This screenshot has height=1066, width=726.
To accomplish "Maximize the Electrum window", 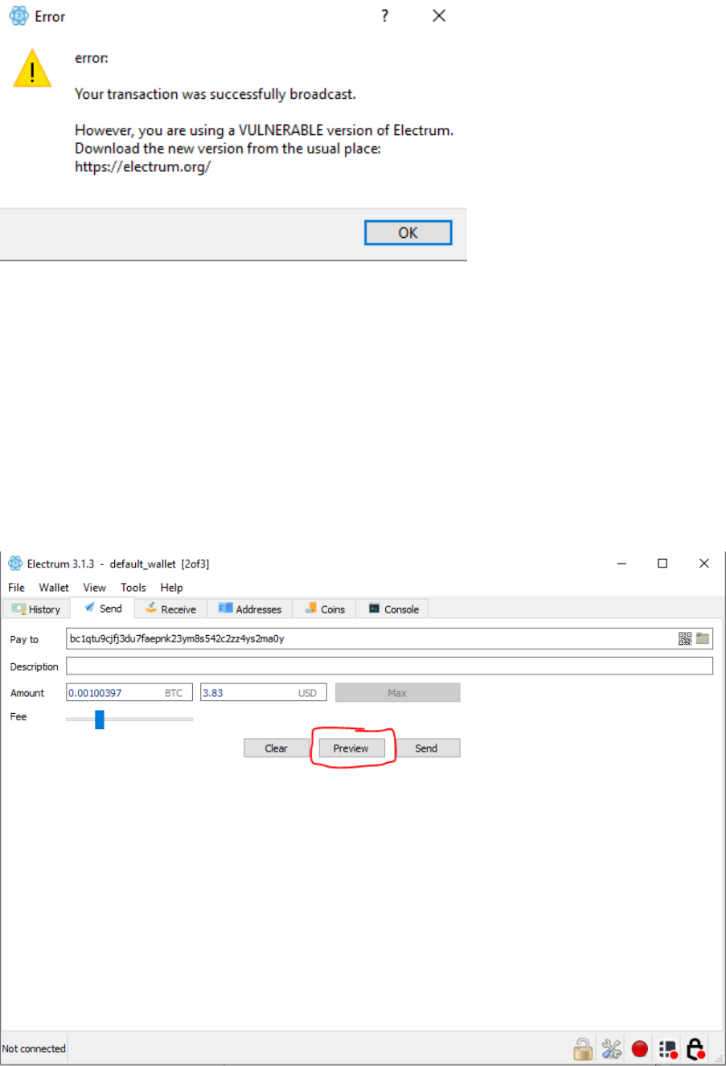I will (662, 564).
